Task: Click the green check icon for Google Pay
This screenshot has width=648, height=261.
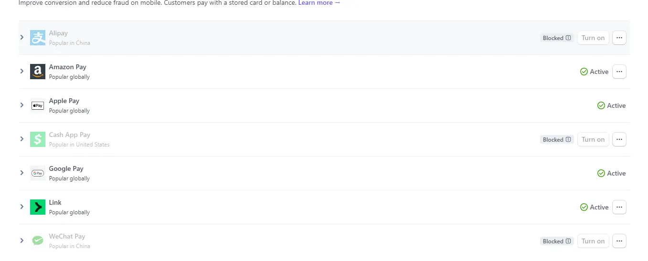Action: point(601,173)
